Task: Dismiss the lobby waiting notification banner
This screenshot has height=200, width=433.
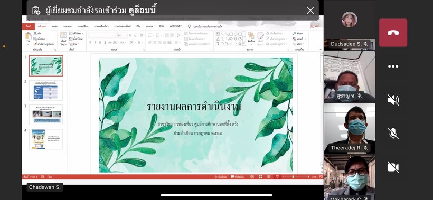Action: 310,11
